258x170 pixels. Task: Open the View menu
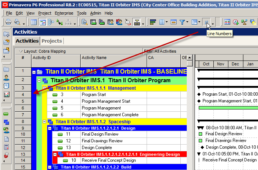tap(30, 13)
